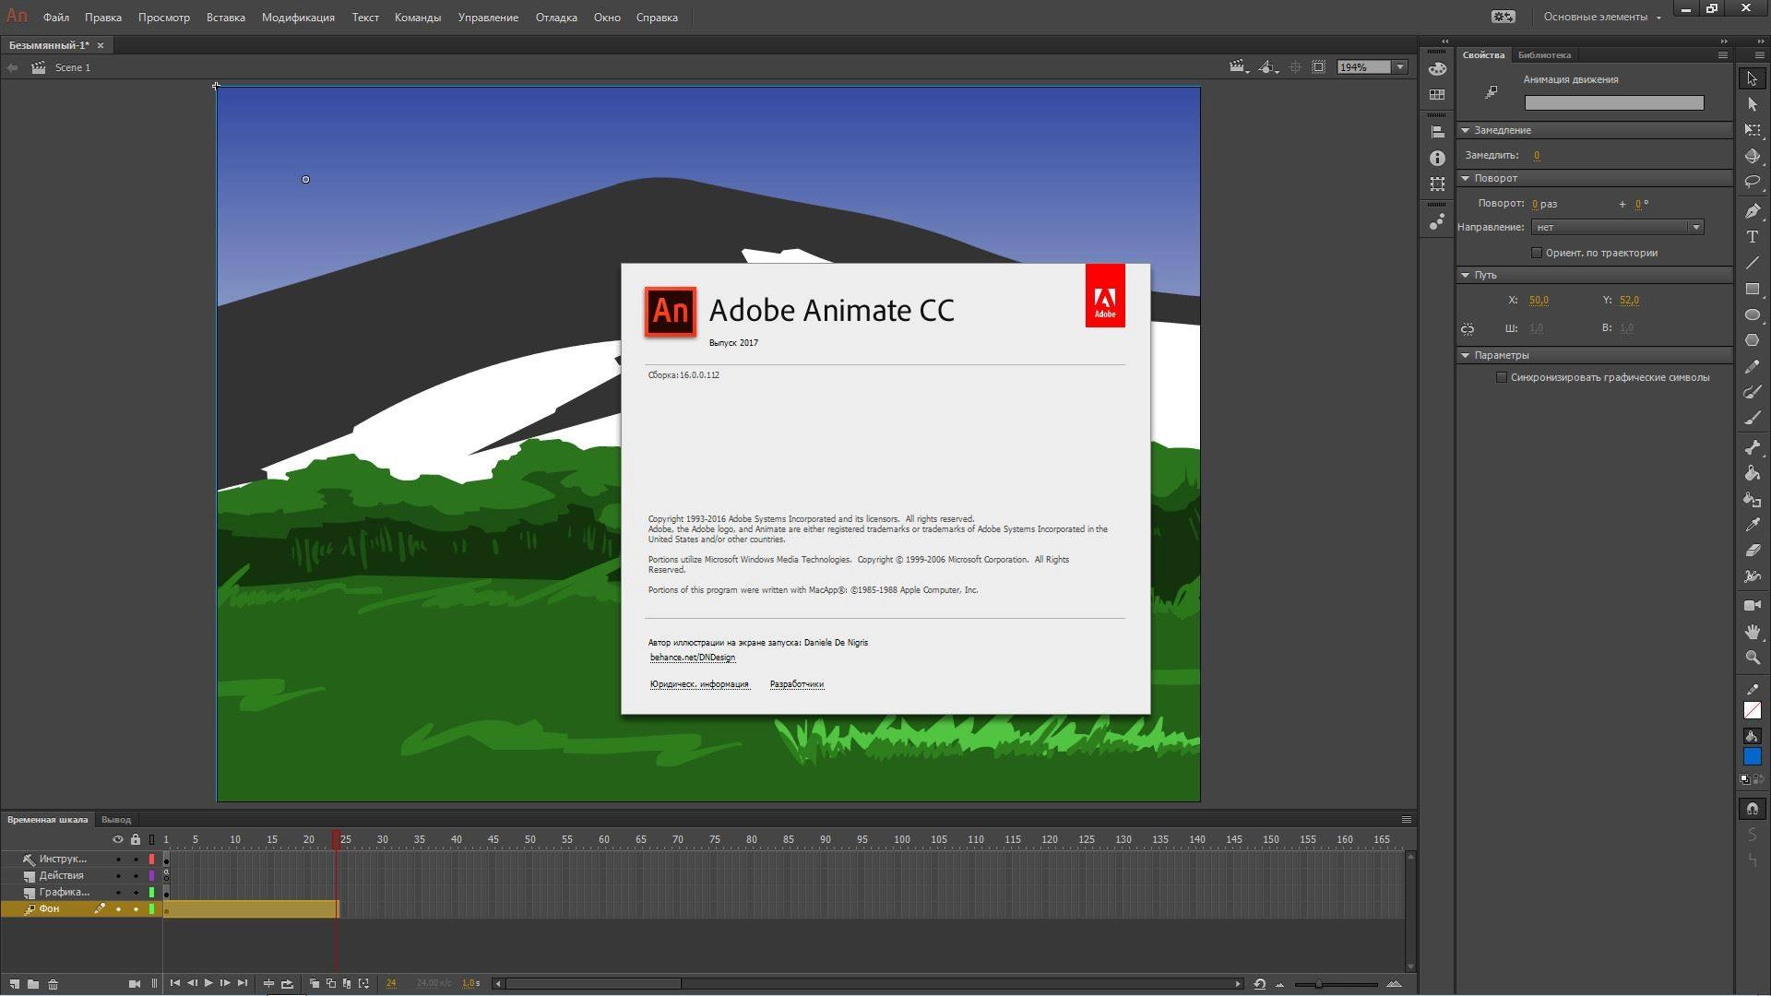1771x996 pixels.
Task: Open the Edit Scene dropdown icon
Action: (1238, 67)
